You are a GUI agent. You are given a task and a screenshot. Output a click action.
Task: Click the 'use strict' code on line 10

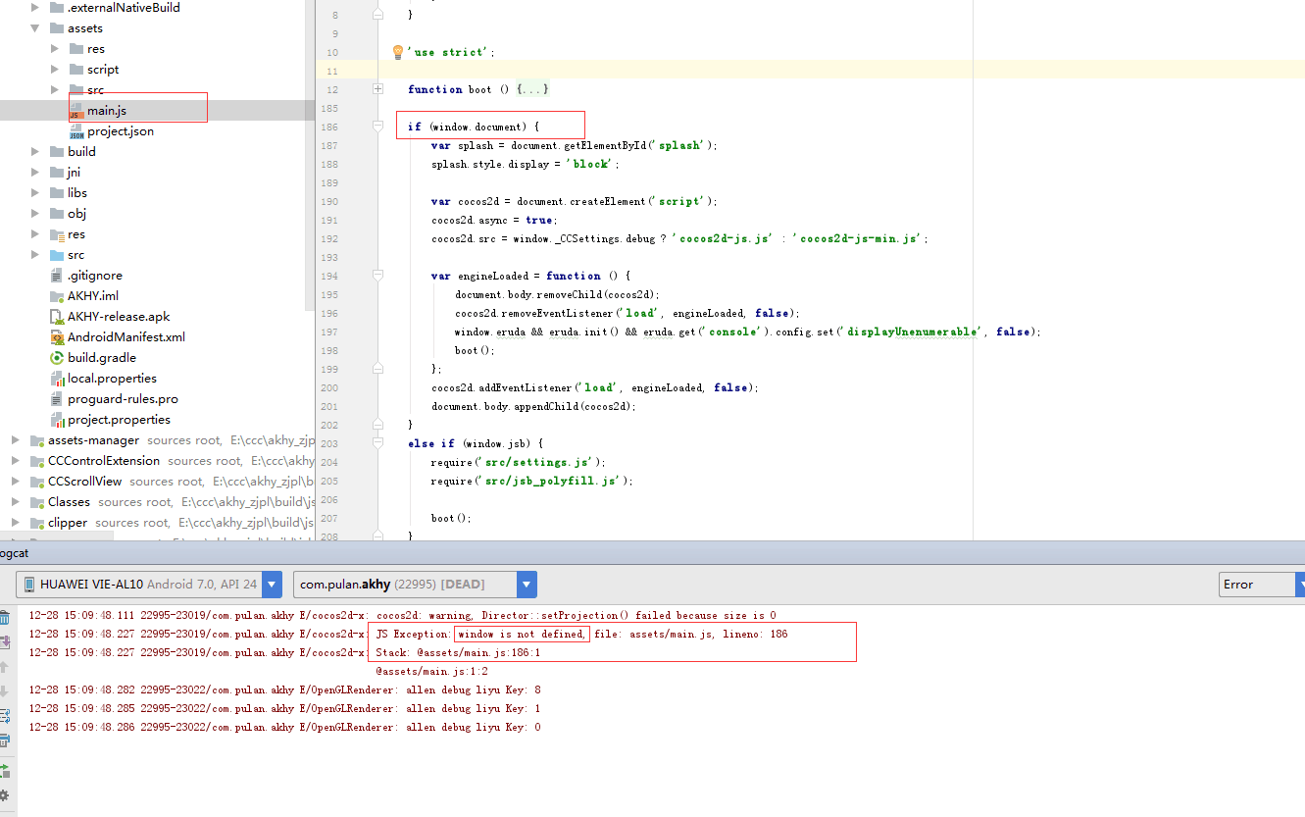[451, 52]
